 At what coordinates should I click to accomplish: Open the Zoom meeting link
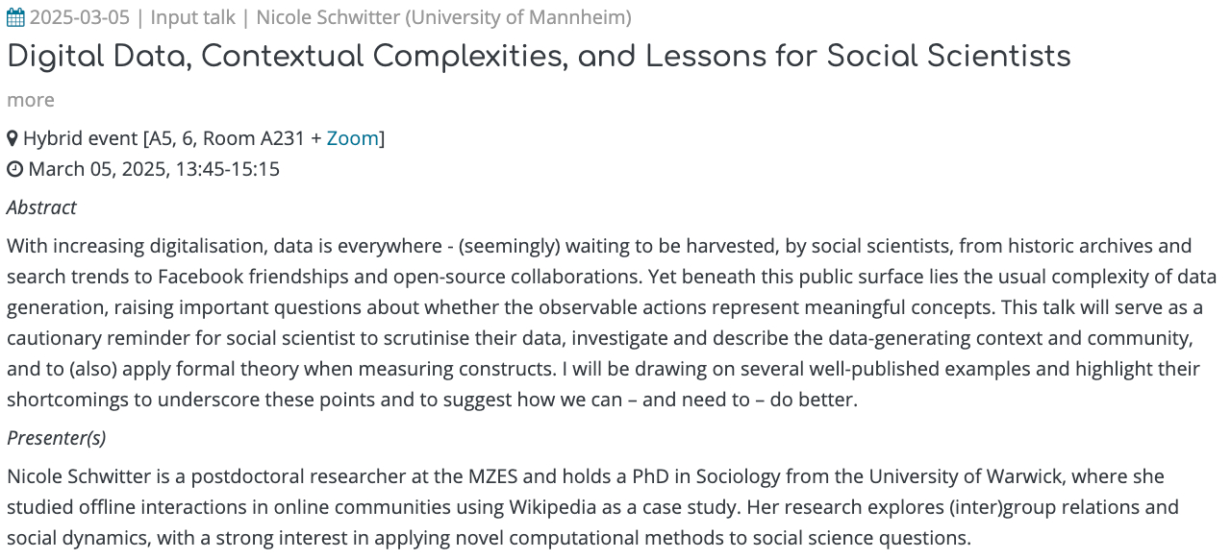click(x=352, y=138)
